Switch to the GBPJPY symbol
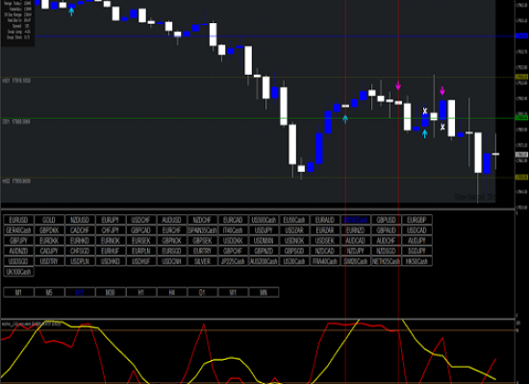Image resolution: width=529 pixels, height=384 pixels. [18, 241]
